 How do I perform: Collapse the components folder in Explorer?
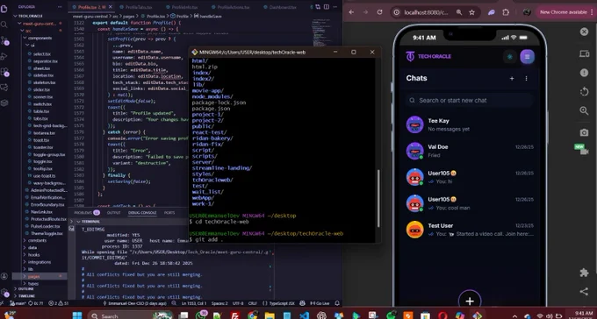coord(37,38)
